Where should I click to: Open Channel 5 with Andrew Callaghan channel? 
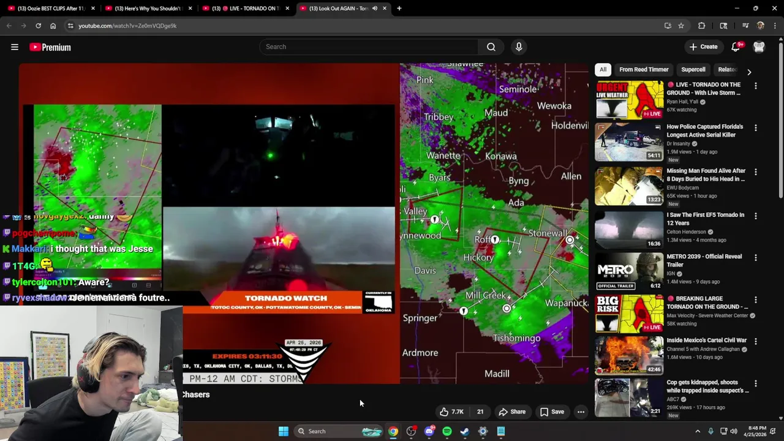tap(702, 349)
